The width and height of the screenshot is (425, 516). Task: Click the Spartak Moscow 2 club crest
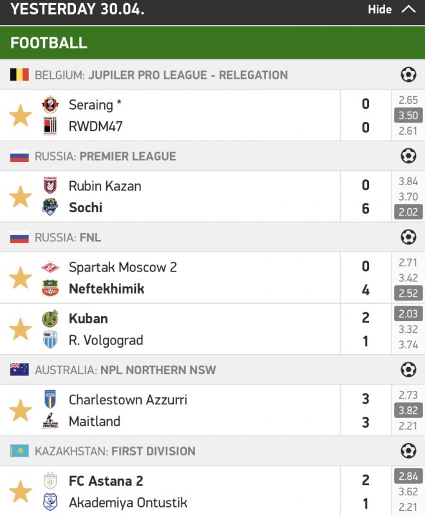click(x=50, y=267)
